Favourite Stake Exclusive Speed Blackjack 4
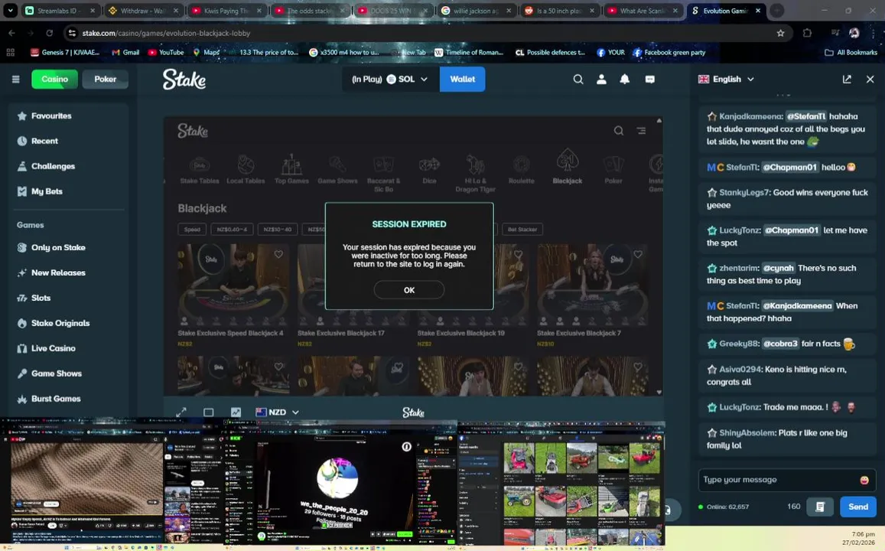The image size is (885, 551). 278,255
